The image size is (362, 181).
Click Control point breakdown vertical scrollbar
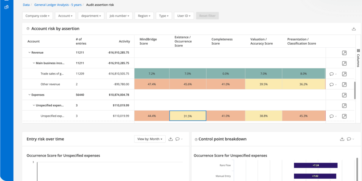(x=357, y=169)
